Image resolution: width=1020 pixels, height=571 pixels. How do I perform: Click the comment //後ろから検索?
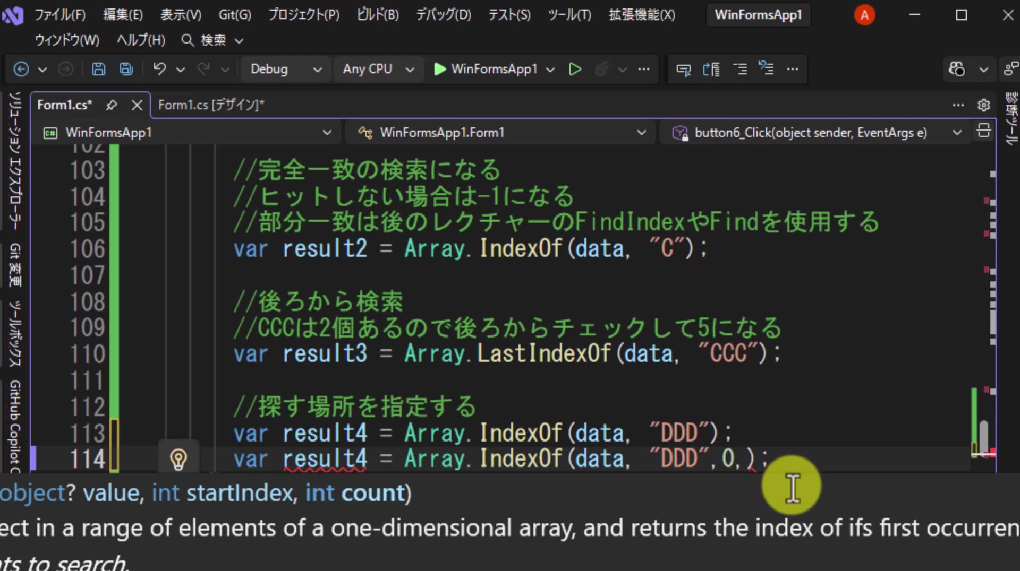click(318, 301)
